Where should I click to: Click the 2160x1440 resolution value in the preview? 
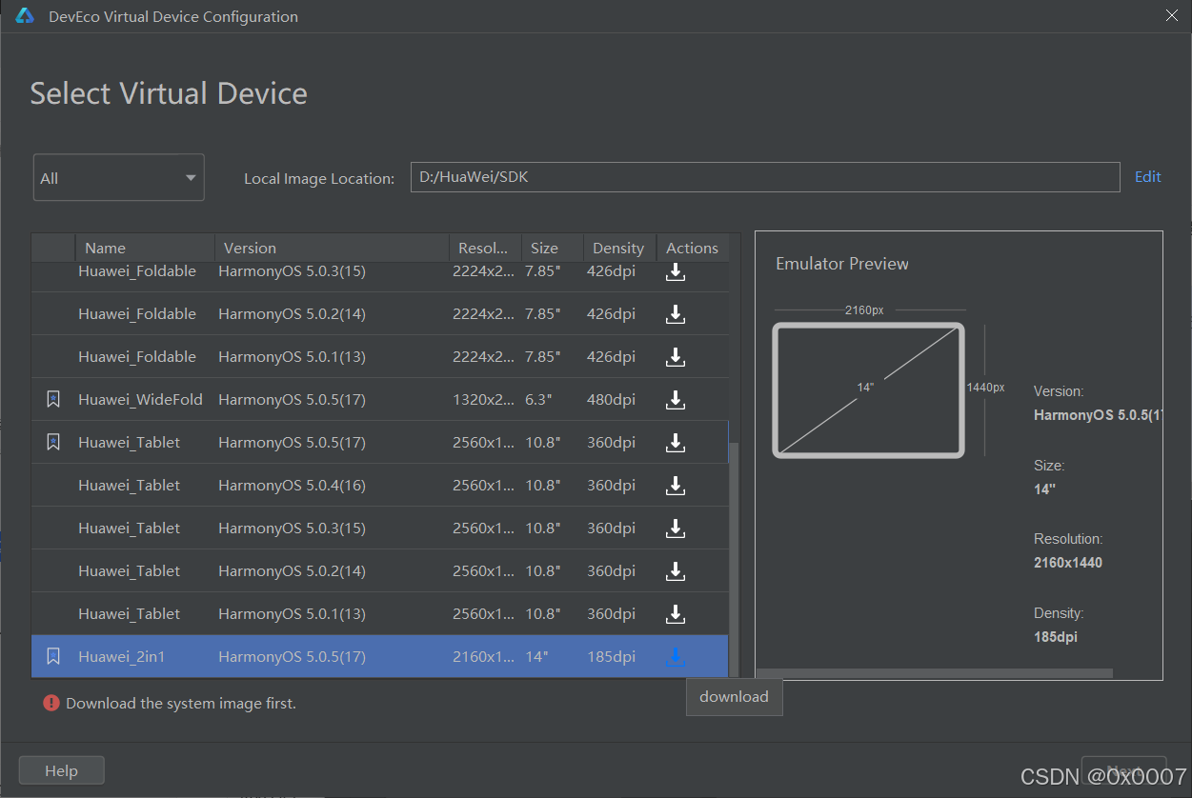pyautogui.click(x=1068, y=563)
